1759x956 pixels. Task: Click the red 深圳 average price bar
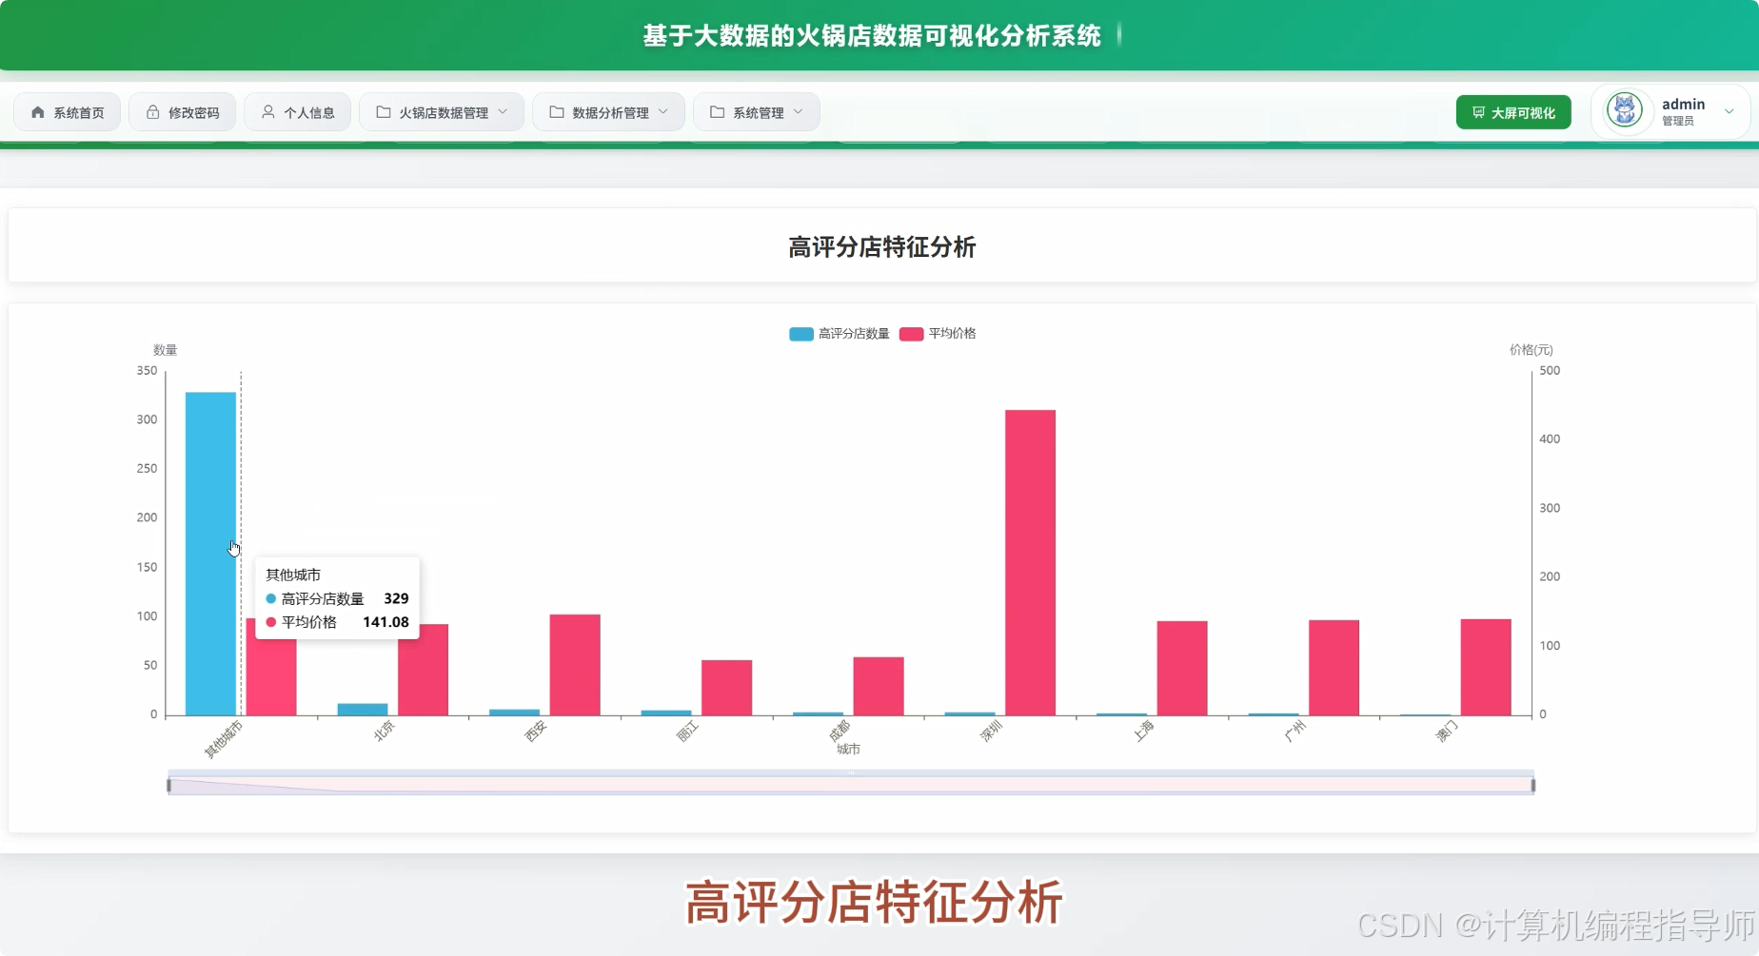coord(1030,562)
